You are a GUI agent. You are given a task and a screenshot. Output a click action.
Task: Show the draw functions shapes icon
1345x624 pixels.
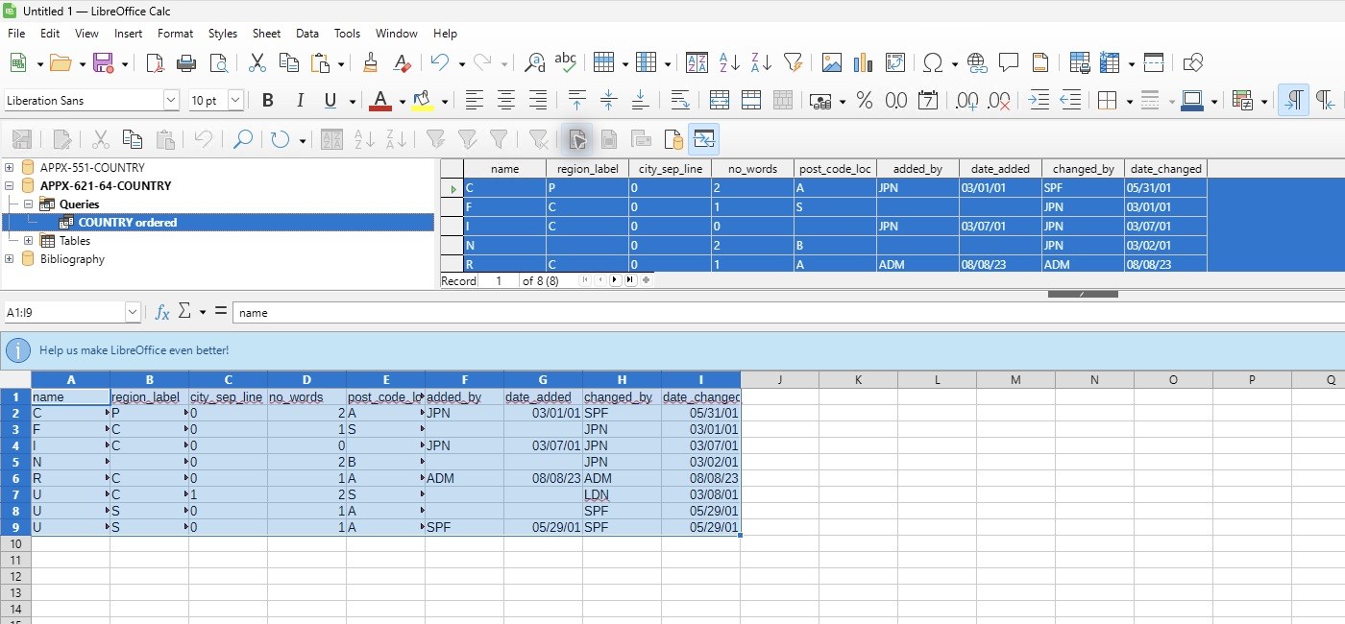coord(1193,62)
